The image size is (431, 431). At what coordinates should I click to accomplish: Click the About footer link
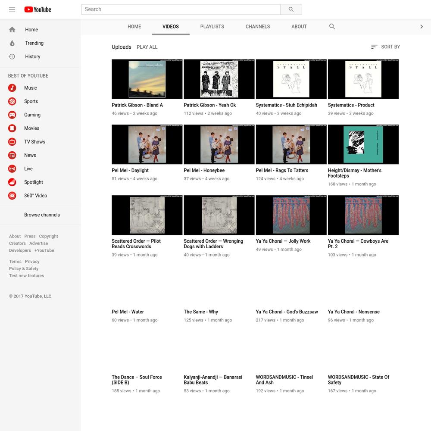(15, 236)
